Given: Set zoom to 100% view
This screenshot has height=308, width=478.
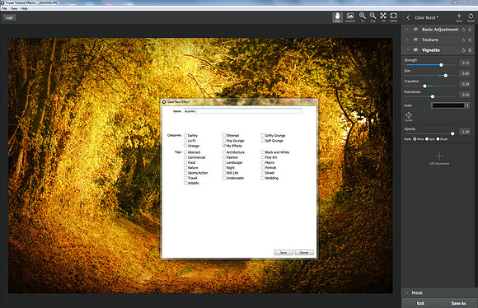Looking at the screenshot, I should (x=394, y=17).
